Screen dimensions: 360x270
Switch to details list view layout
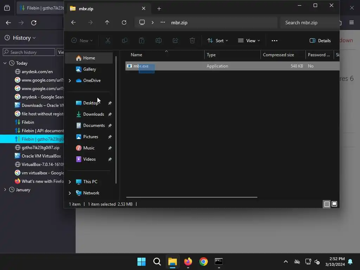(327, 204)
